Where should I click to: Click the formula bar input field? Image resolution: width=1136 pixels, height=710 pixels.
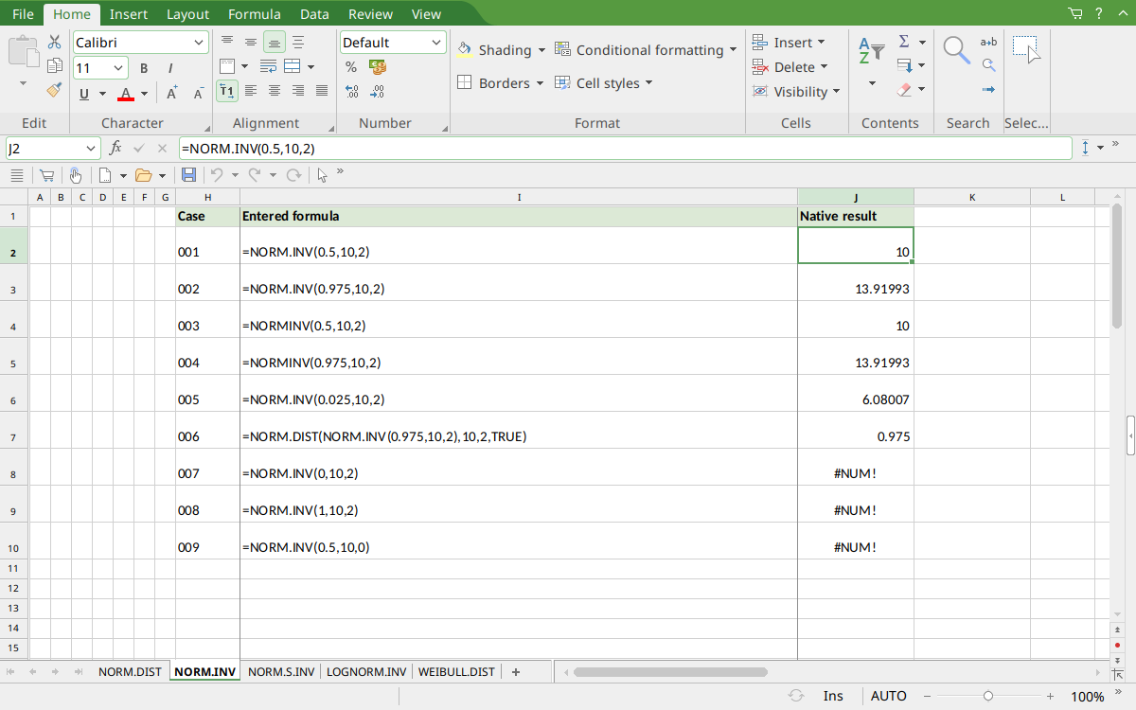coord(625,149)
